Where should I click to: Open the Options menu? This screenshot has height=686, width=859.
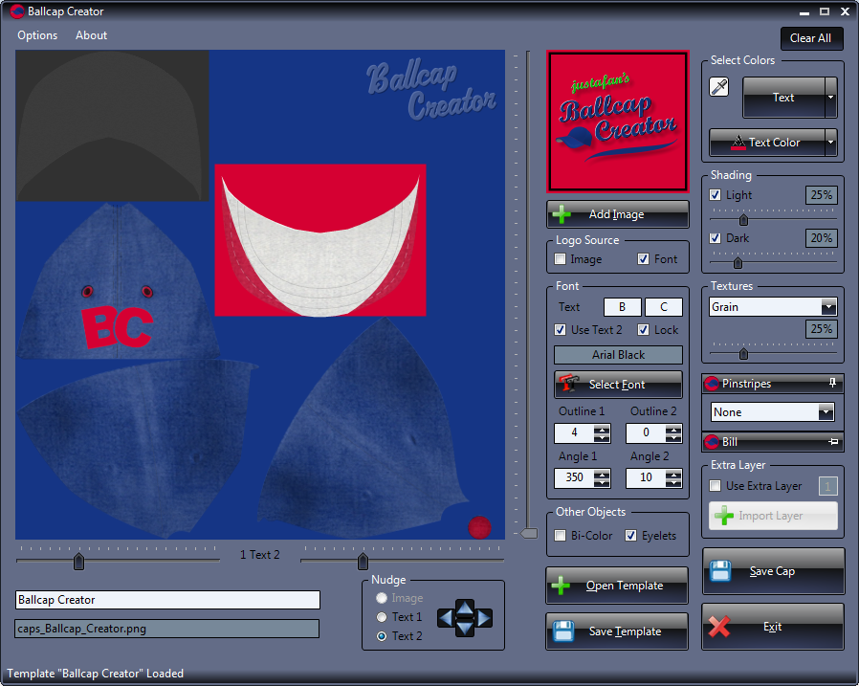pos(37,35)
